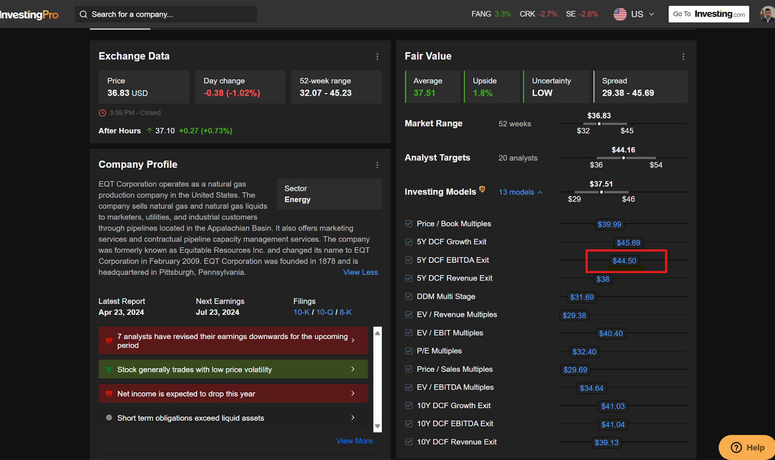Click the InvestingPro logo
The height and width of the screenshot is (460, 775).
[x=29, y=15]
